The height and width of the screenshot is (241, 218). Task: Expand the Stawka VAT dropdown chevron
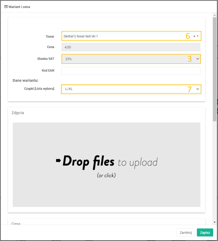tap(198, 59)
